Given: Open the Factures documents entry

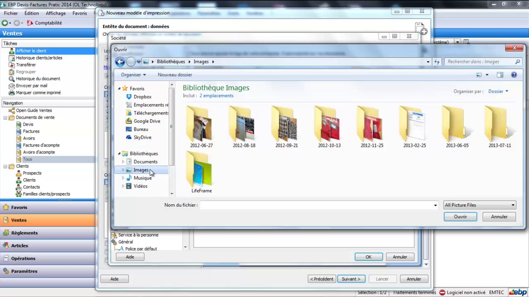Looking at the screenshot, I should coord(31,131).
